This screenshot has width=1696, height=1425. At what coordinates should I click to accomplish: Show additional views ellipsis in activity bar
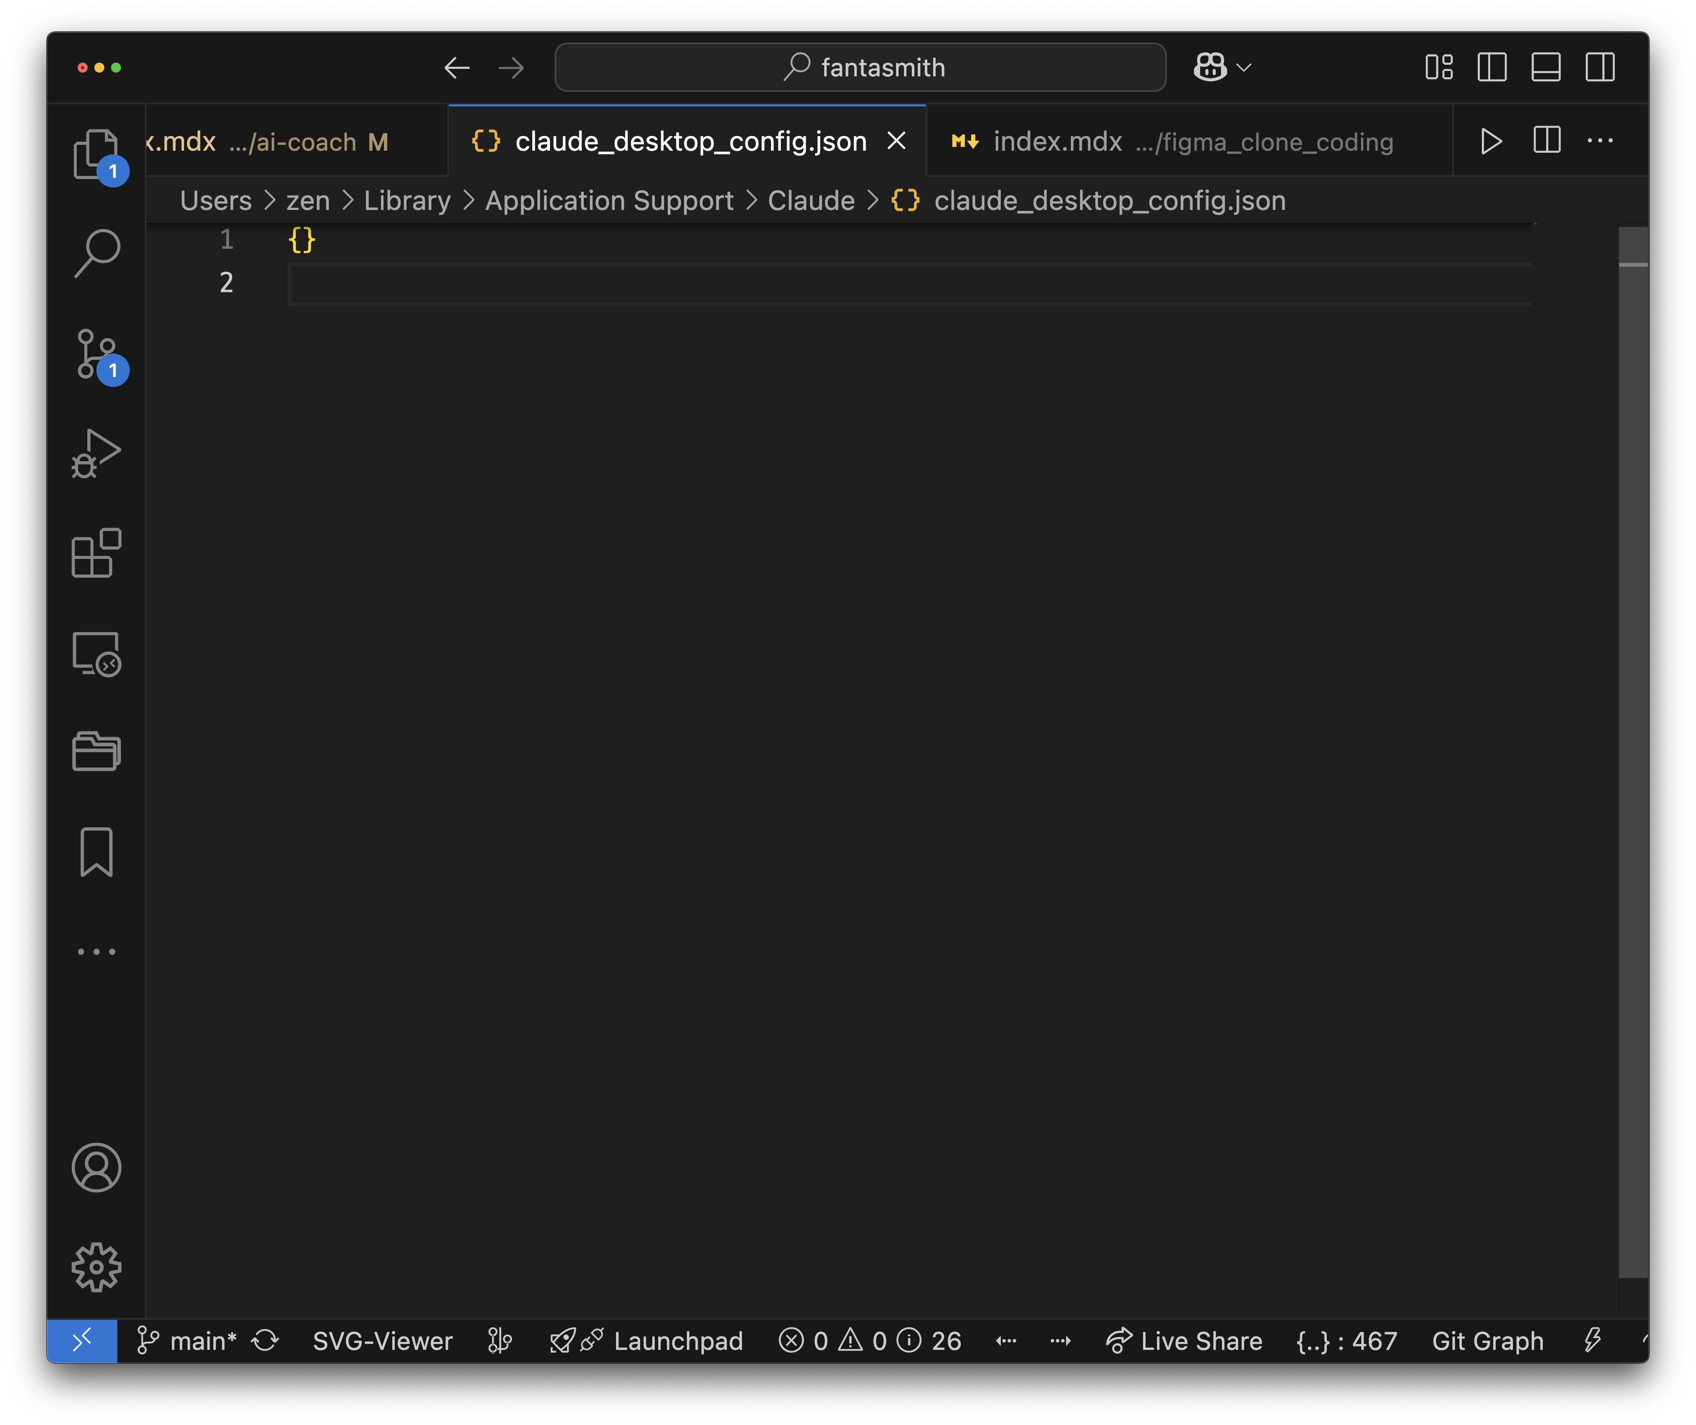(x=96, y=952)
